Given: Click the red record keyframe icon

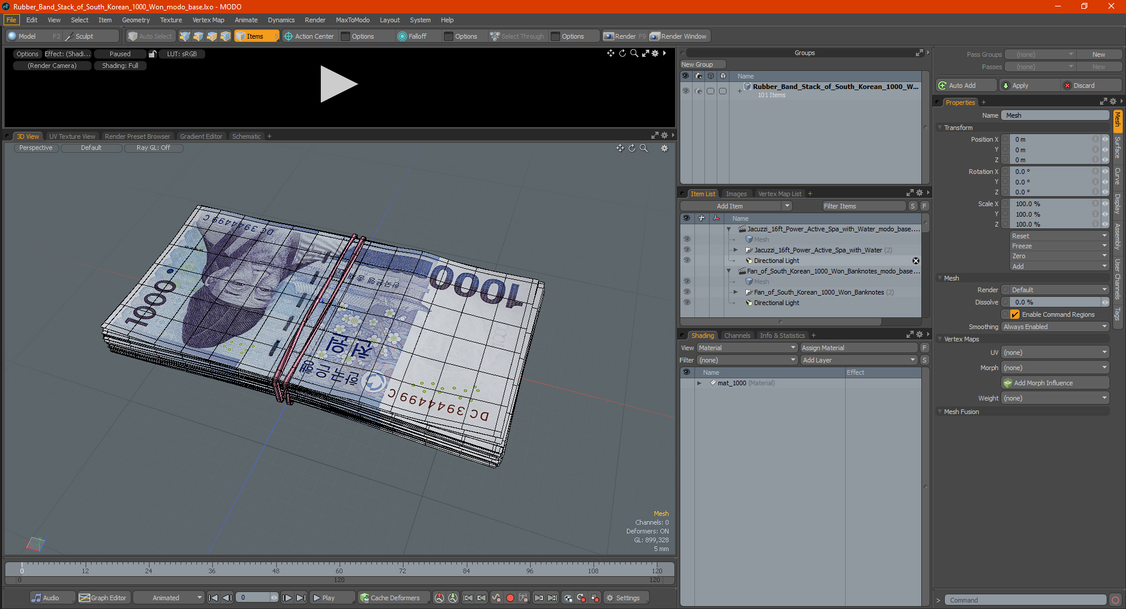Looking at the screenshot, I should pyautogui.click(x=510, y=598).
